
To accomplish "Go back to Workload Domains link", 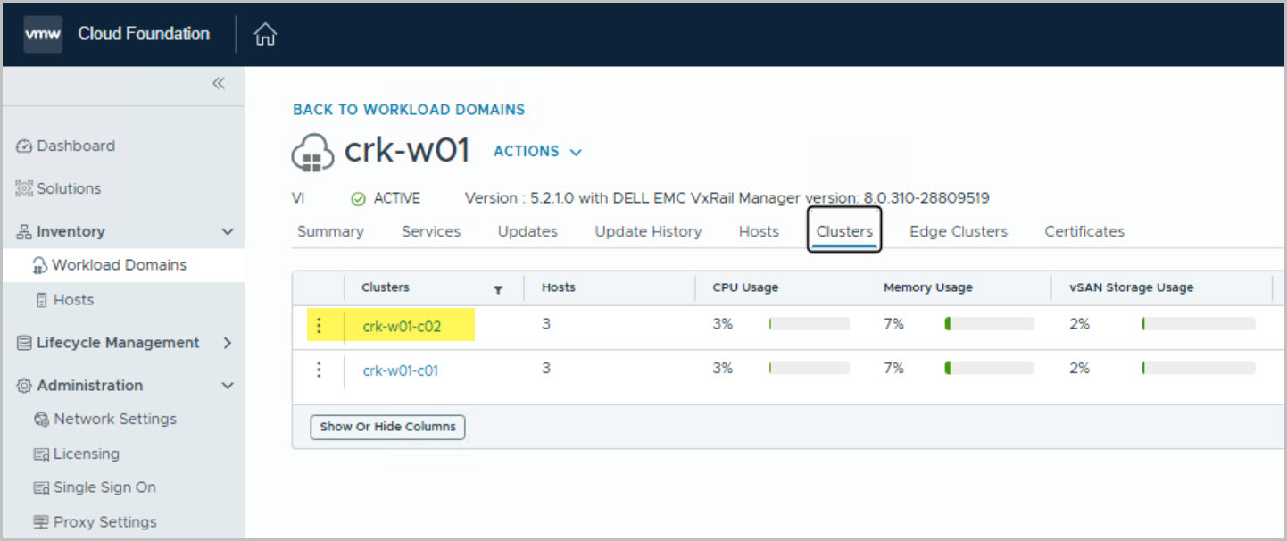I will [409, 110].
